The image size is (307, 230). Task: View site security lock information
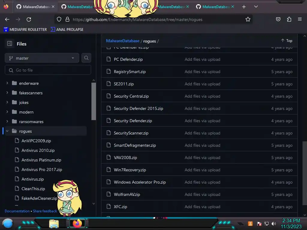67,19
